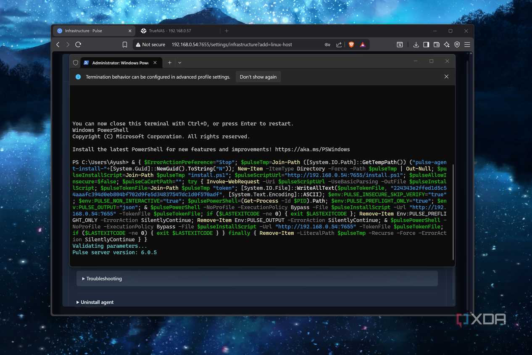Close the Infrastructure · Pulse browser tab
532x355 pixels.
pos(130,31)
